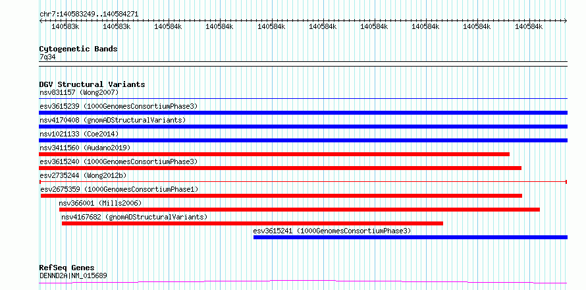Viewport: 586px width, 290px height.
Task: Click the 7q34 band label
Action: tap(47, 57)
